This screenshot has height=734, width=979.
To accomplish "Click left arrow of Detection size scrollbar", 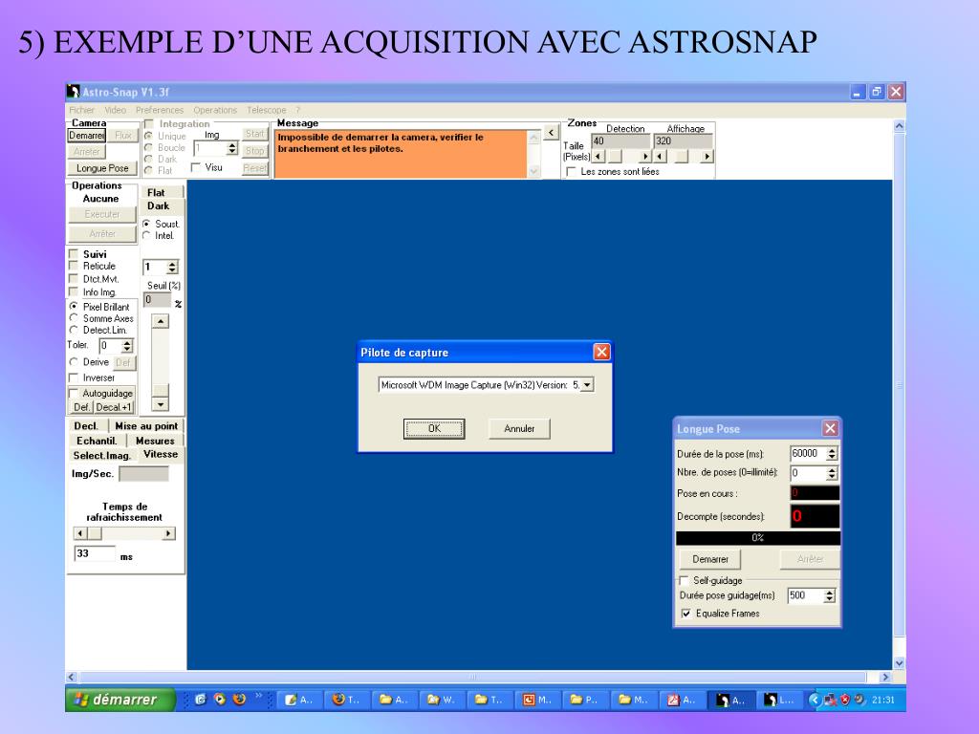I will (x=598, y=157).
